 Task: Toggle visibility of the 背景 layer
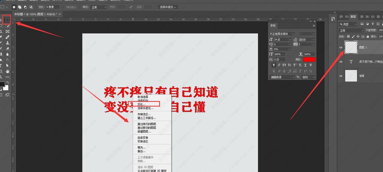(x=341, y=76)
